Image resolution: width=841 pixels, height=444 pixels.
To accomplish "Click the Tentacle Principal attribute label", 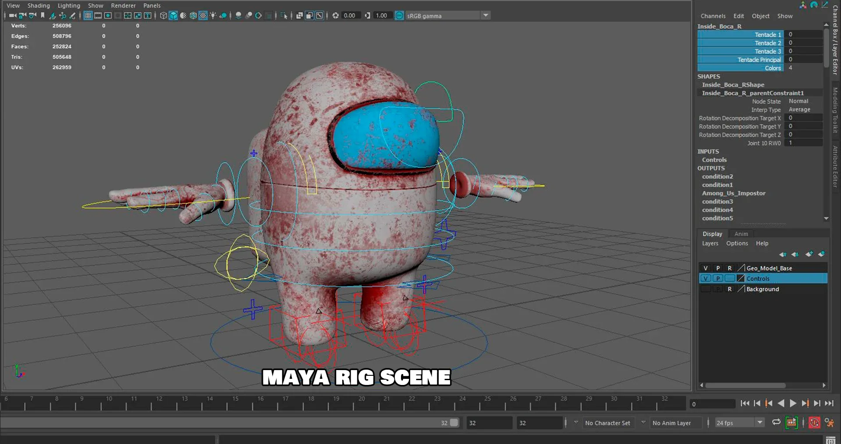I will point(759,59).
